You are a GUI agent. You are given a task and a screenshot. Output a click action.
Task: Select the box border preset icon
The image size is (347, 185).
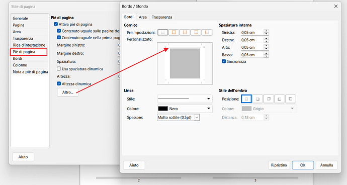tap(173, 32)
